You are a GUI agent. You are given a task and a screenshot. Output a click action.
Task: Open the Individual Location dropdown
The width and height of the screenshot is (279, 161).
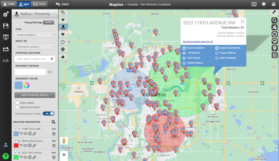point(35,47)
